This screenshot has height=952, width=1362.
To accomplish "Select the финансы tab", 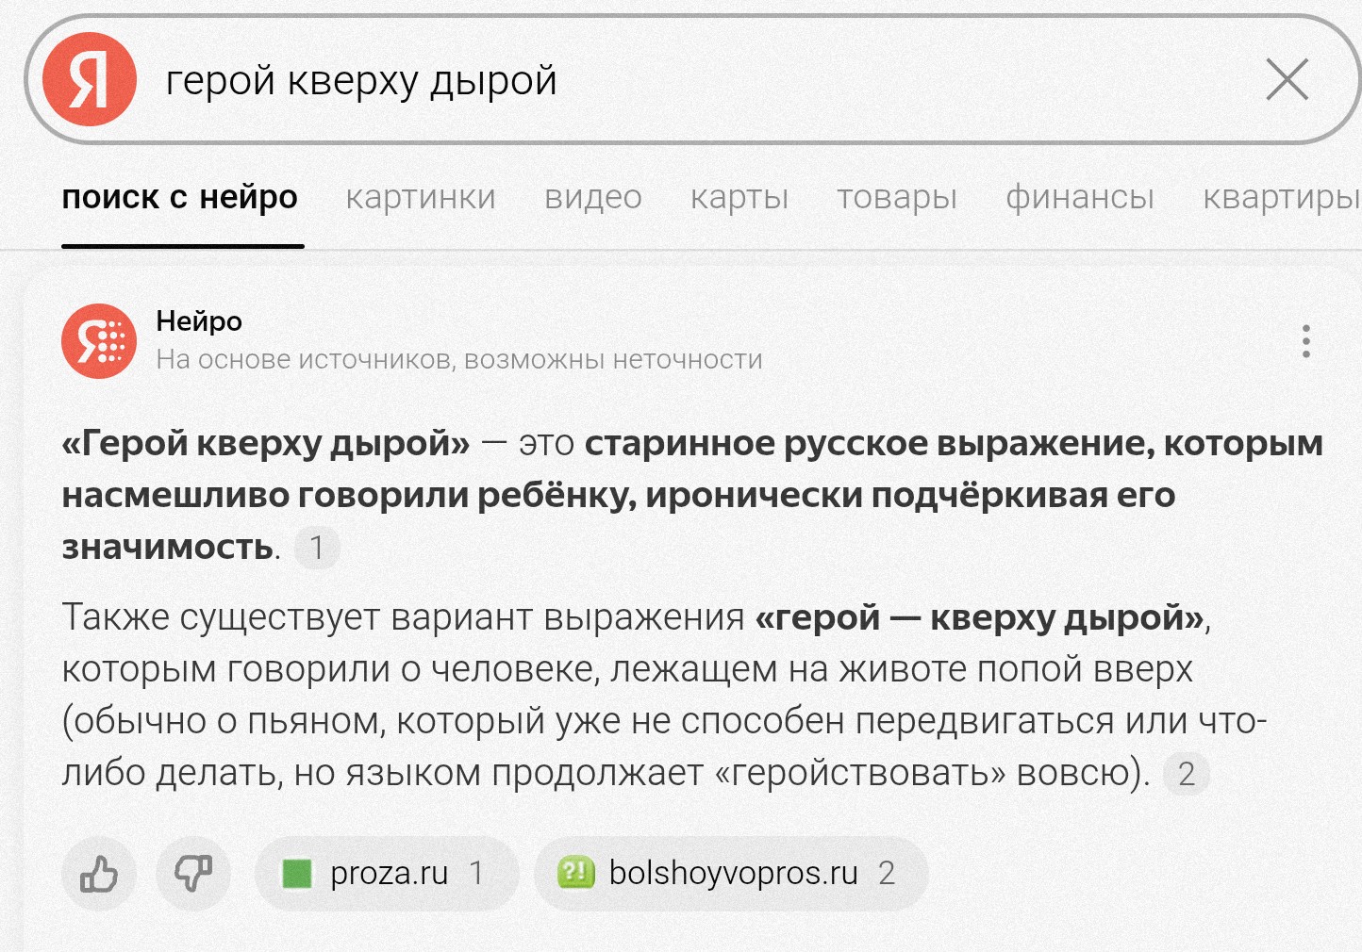I will (1080, 197).
